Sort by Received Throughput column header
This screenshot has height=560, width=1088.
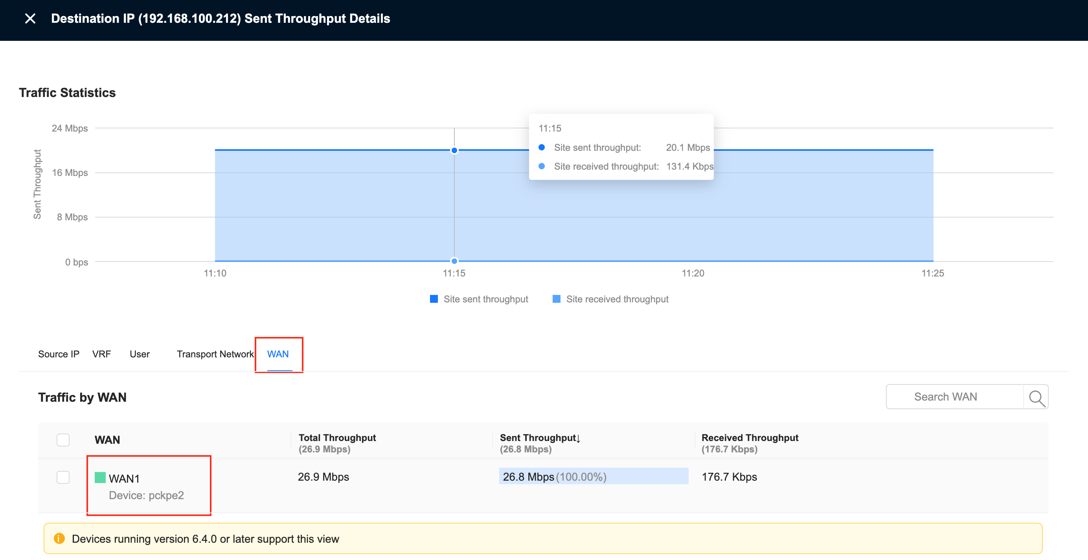point(750,438)
